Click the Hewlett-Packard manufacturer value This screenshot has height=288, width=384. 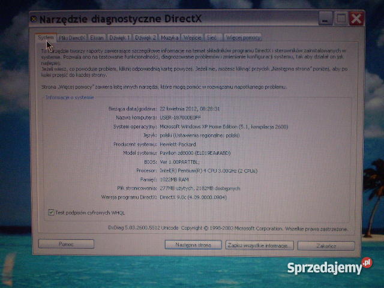pyautogui.click(x=178, y=145)
